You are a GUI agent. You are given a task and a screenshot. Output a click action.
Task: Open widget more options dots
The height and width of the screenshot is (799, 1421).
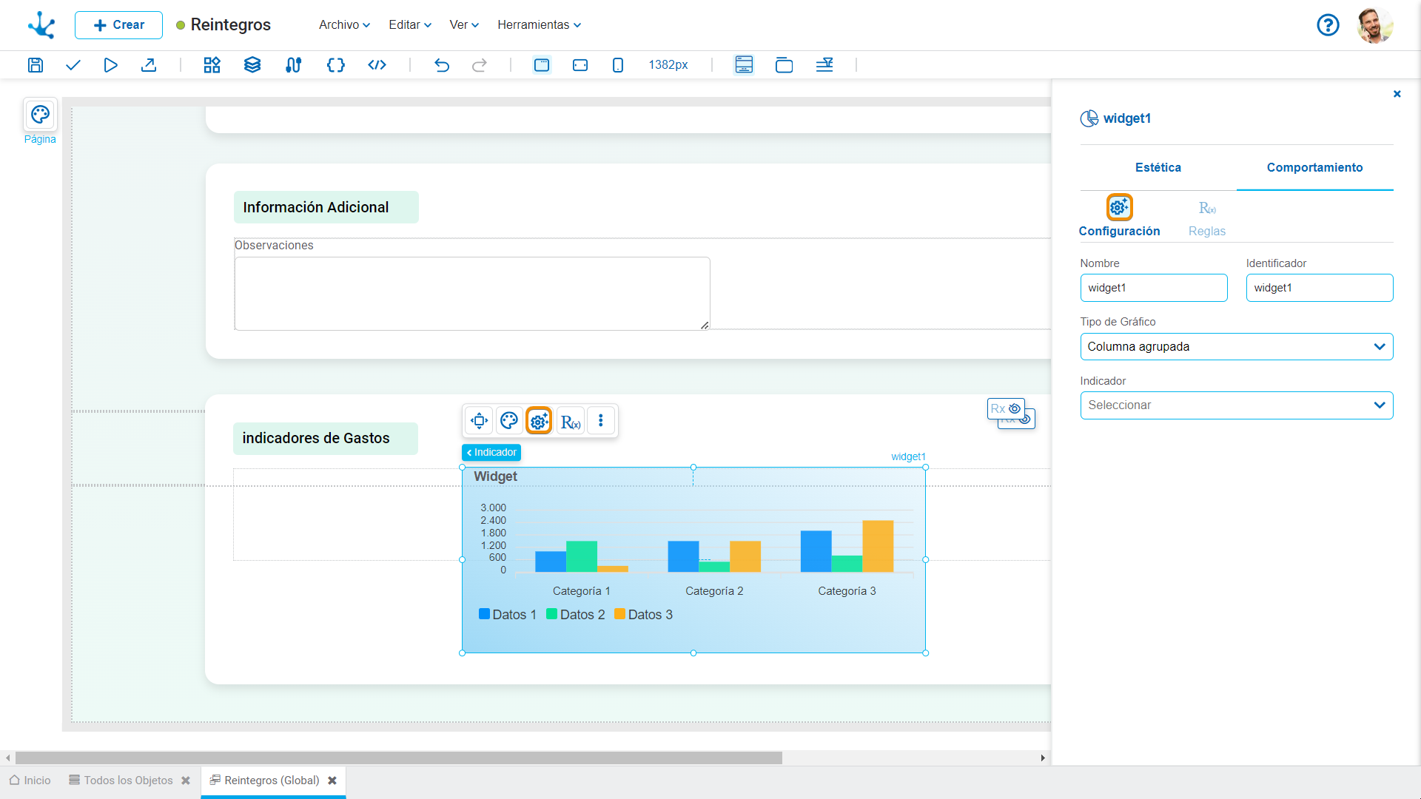(x=601, y=421)
